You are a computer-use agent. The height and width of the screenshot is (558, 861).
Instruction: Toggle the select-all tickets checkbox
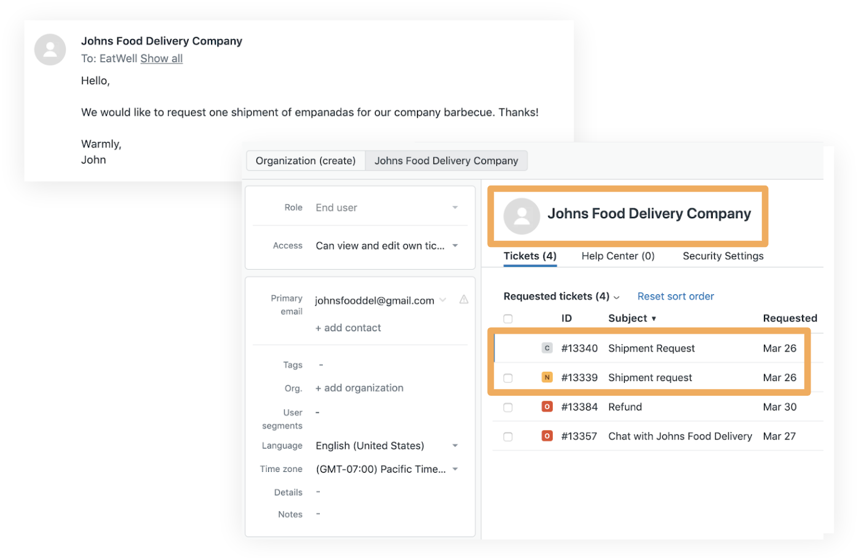[x=508, y=319]
